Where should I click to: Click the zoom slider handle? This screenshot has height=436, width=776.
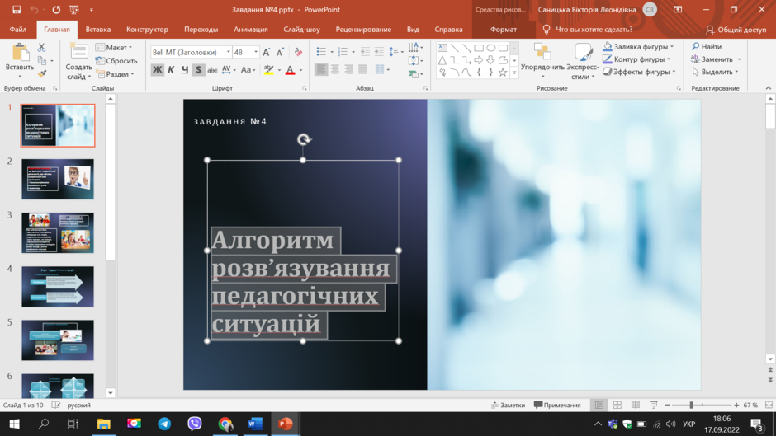click(691, 405)
